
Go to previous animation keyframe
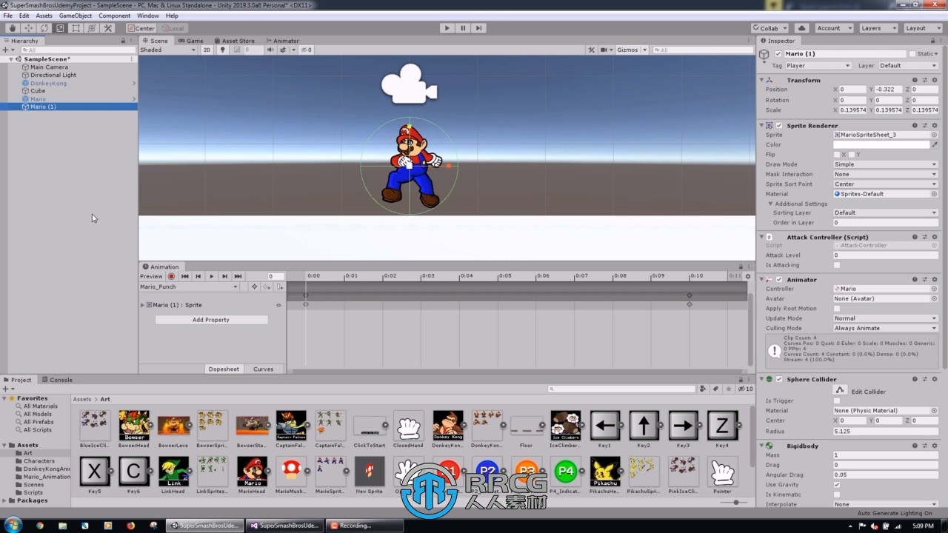[198, 276]
